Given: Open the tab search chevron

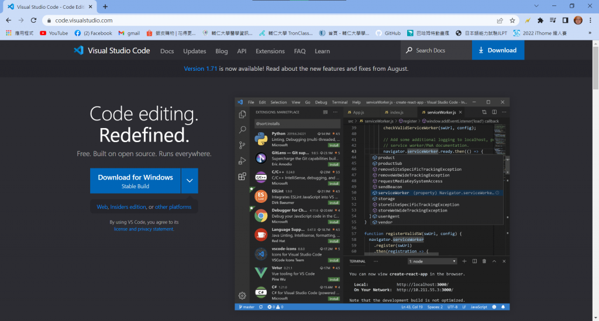Looking at the screenshot, I should [536, 6].
